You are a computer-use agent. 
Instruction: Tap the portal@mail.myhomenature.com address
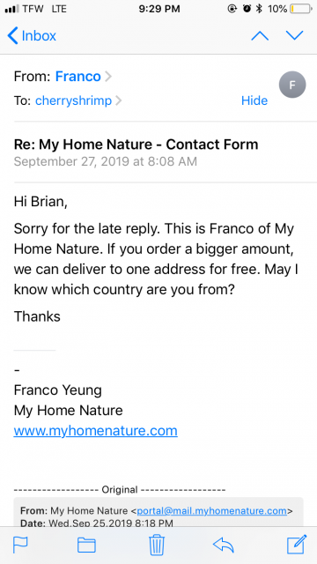coord(211,511)
